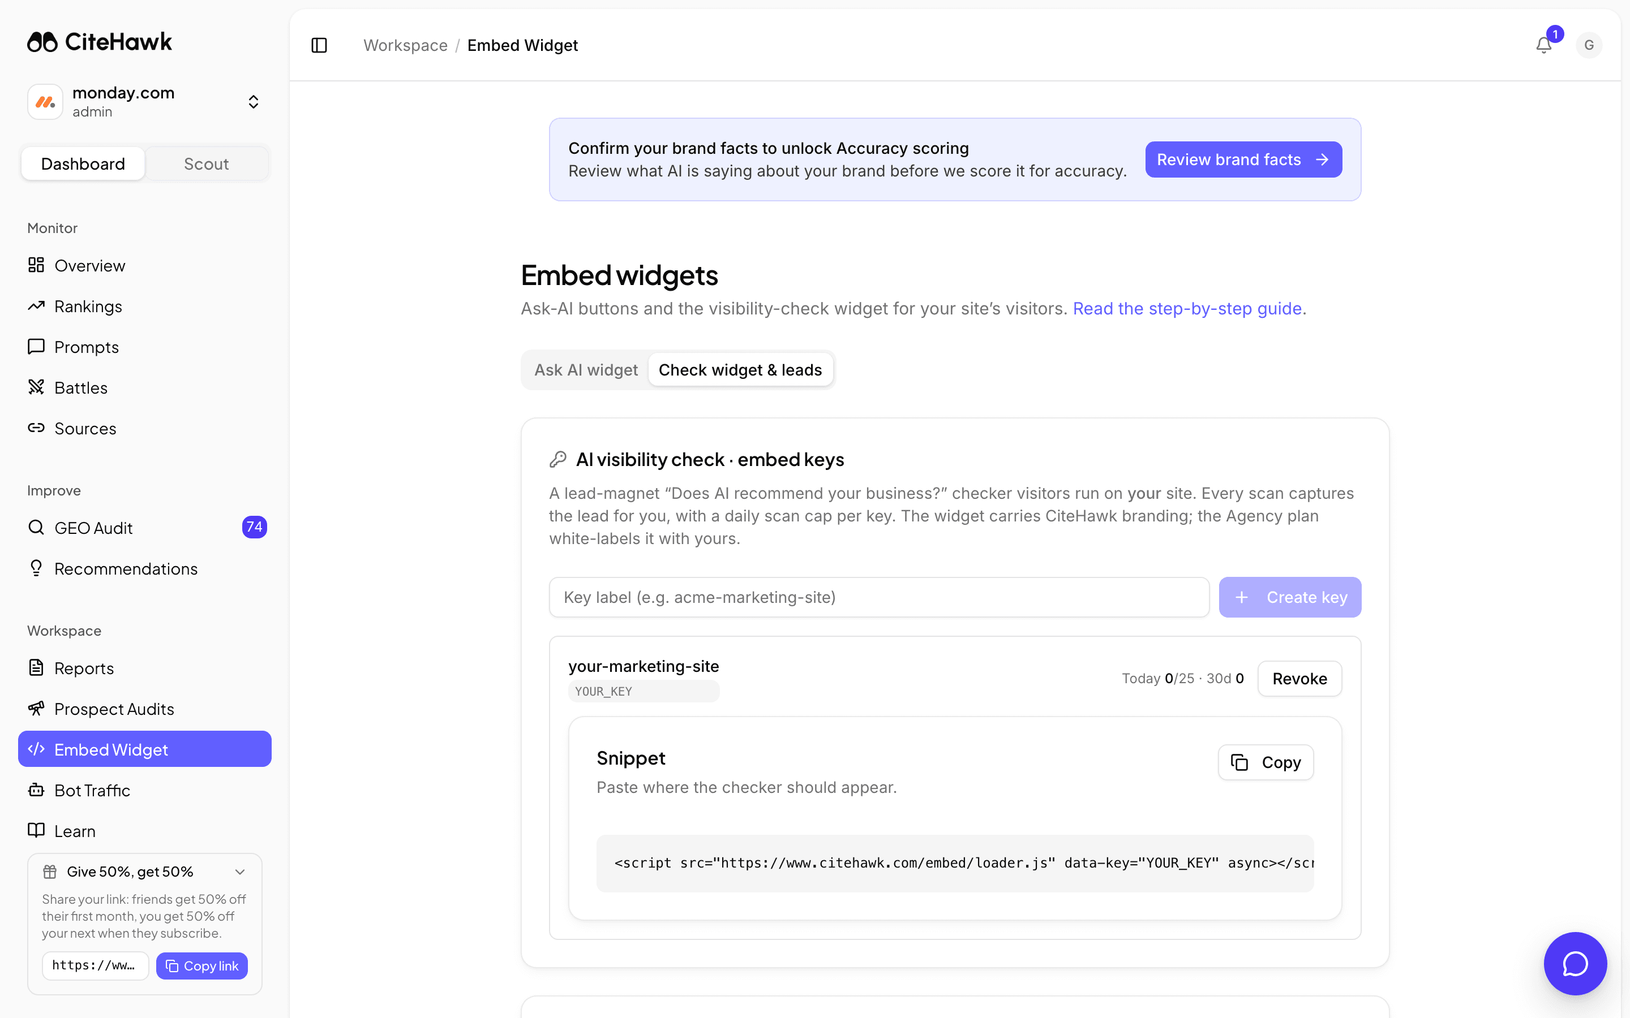Click the Embed widgets heading
This screenshot has width=1630, height=1018.
tap(619, 275)
